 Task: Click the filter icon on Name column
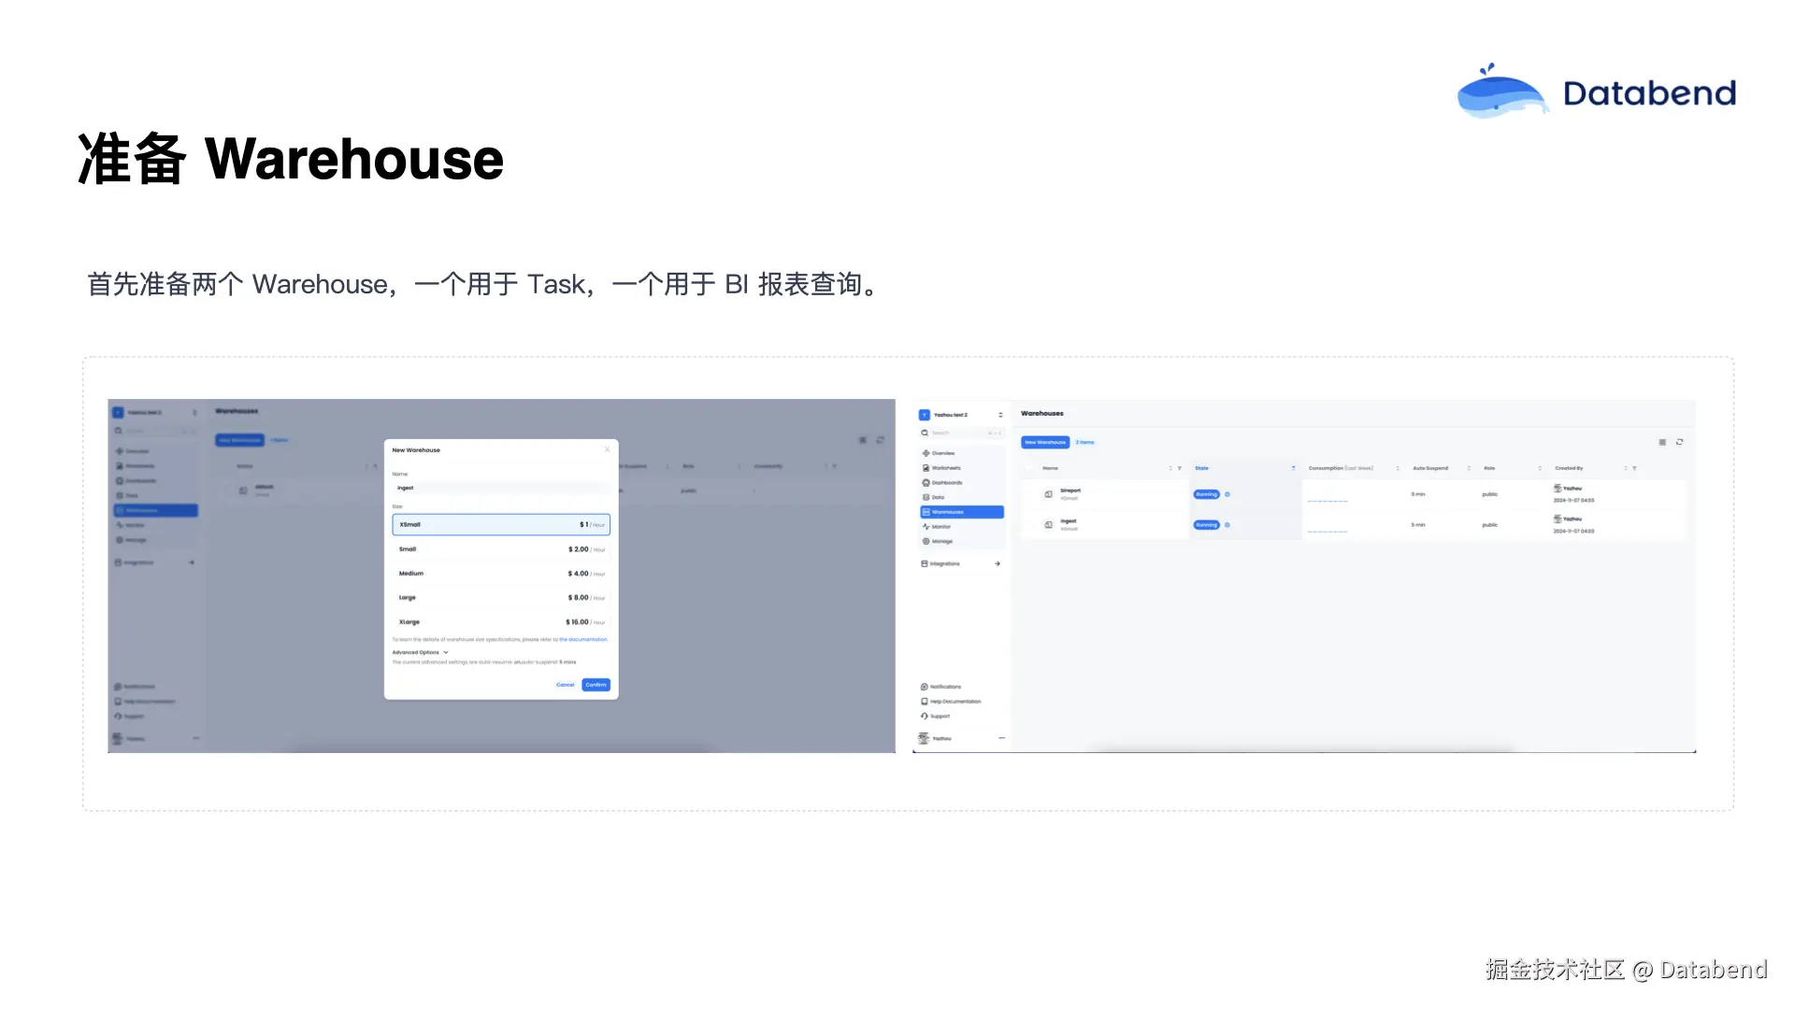1180,468
